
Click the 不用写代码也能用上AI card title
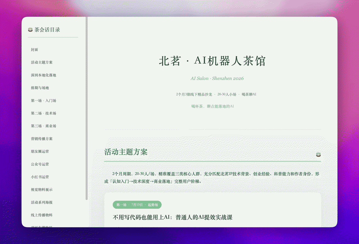click(173, 218)
